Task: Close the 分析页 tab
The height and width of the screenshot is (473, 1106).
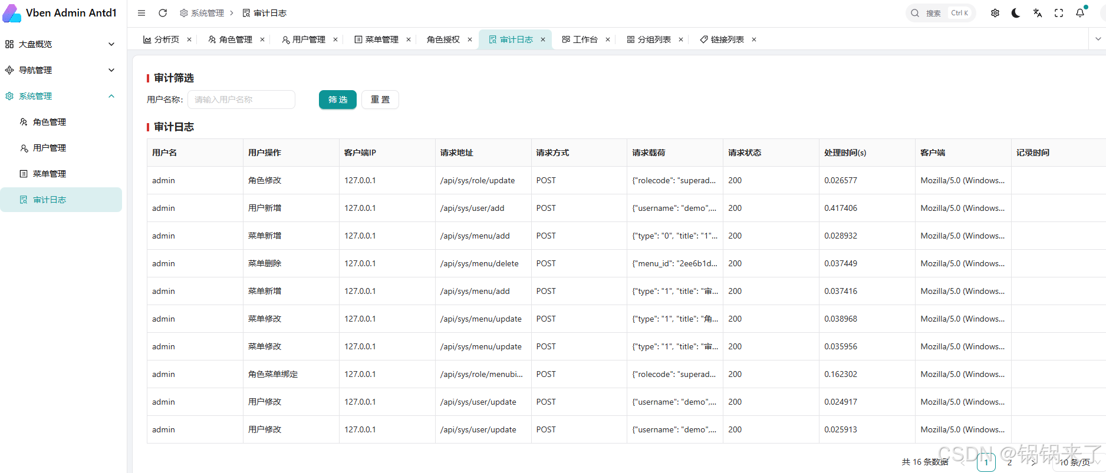Action: tap(189, 39)
